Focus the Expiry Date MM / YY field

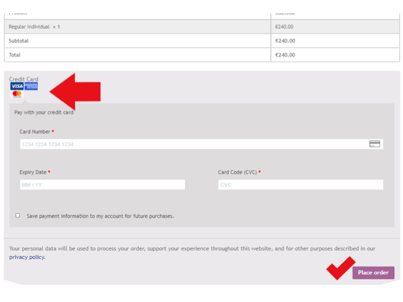point(102,185)
